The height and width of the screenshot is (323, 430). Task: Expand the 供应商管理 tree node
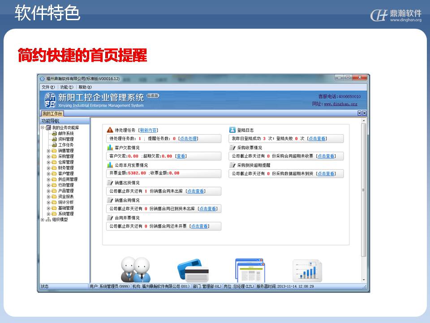point(48,179)
